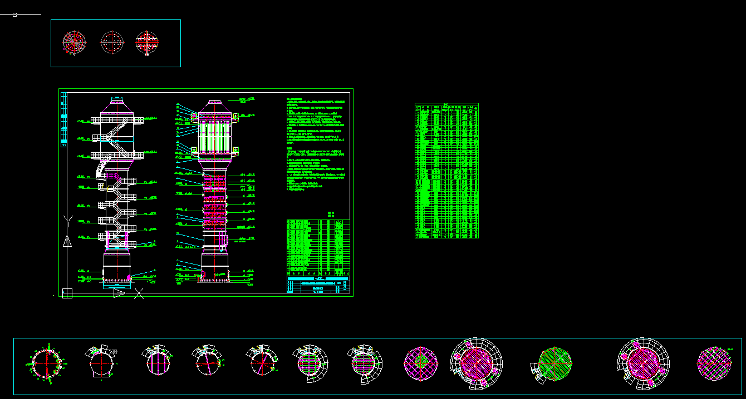
Task: Select the large ringed platform plan near middle
Action: [476, 363]
